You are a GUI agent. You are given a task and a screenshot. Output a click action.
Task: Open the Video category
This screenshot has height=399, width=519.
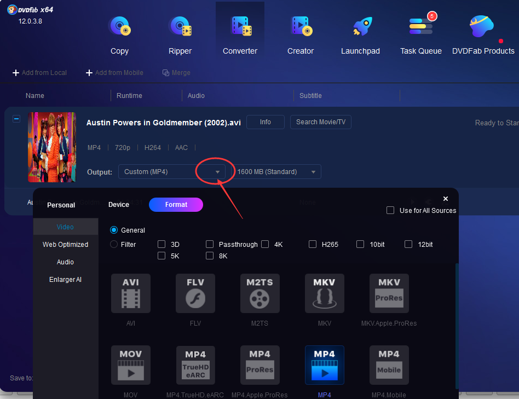pos(66,227)
